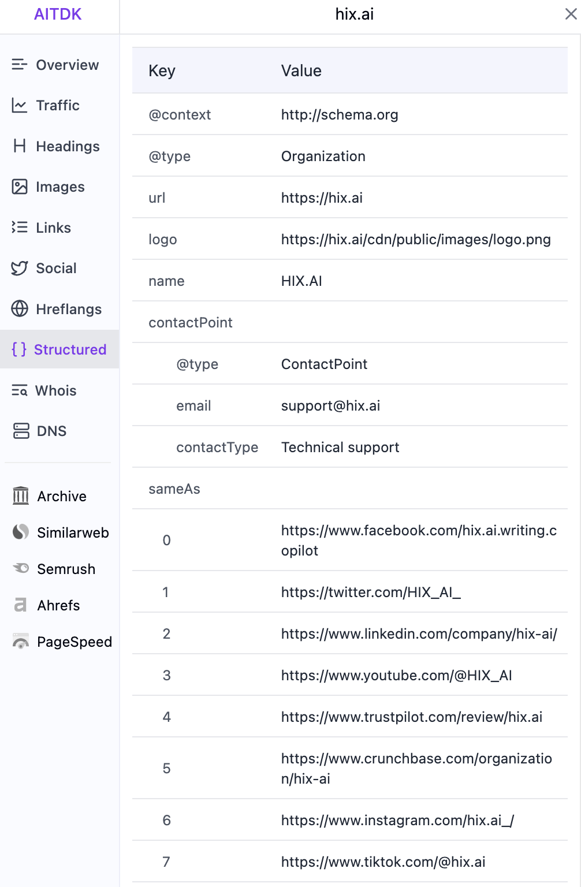The width and height of the screenshot is (581, 887).
Task: Click the Value column header
Action: coord(301,70)
